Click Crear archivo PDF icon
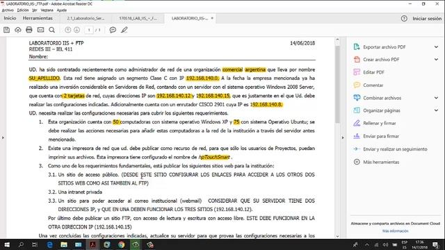The height and width of the screenshot is (250, 445). [x=357, y=60]
